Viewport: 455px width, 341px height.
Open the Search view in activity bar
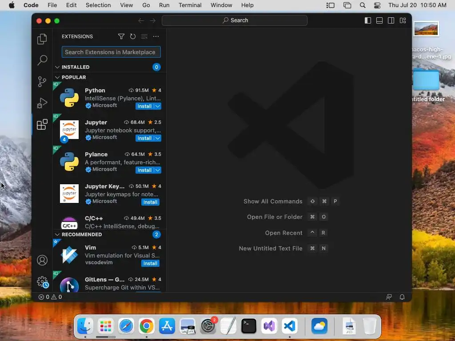(x=42, y=60)
